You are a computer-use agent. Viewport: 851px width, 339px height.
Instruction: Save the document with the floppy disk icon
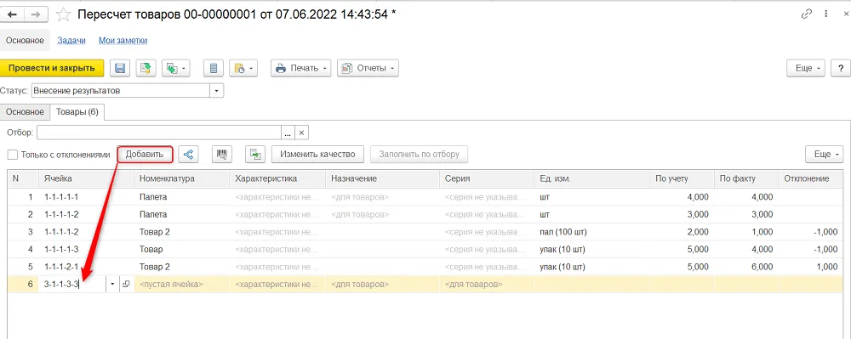tap(121, 68)
